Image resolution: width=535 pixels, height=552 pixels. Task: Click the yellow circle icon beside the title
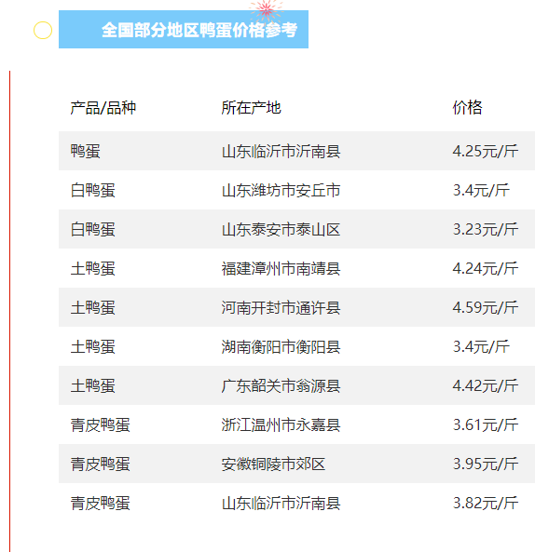[x=43, y=31]
